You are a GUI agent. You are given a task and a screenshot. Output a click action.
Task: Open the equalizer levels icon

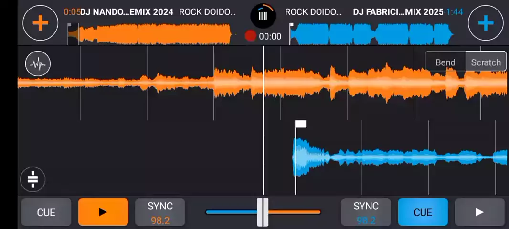[x=33, y=179]
